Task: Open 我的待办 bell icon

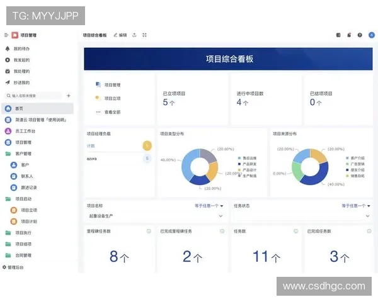Action: 8,48
